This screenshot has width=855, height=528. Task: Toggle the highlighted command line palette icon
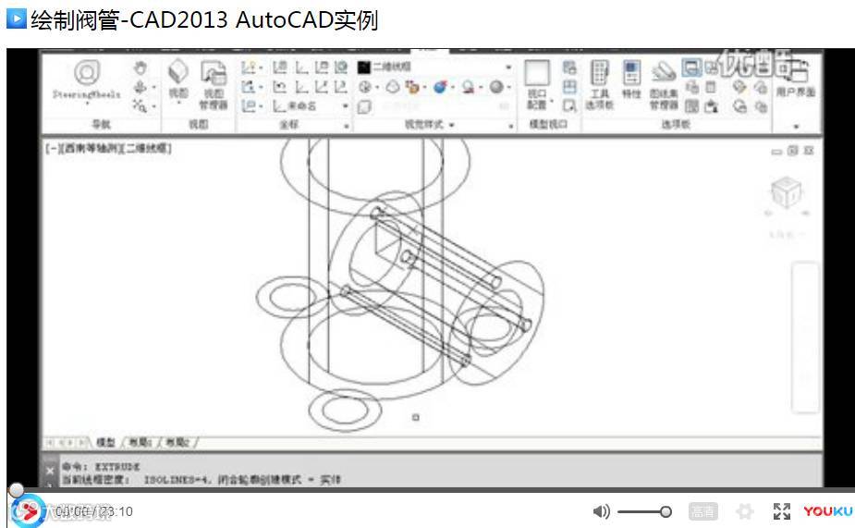pyautogui.click(x=691, y=68)
